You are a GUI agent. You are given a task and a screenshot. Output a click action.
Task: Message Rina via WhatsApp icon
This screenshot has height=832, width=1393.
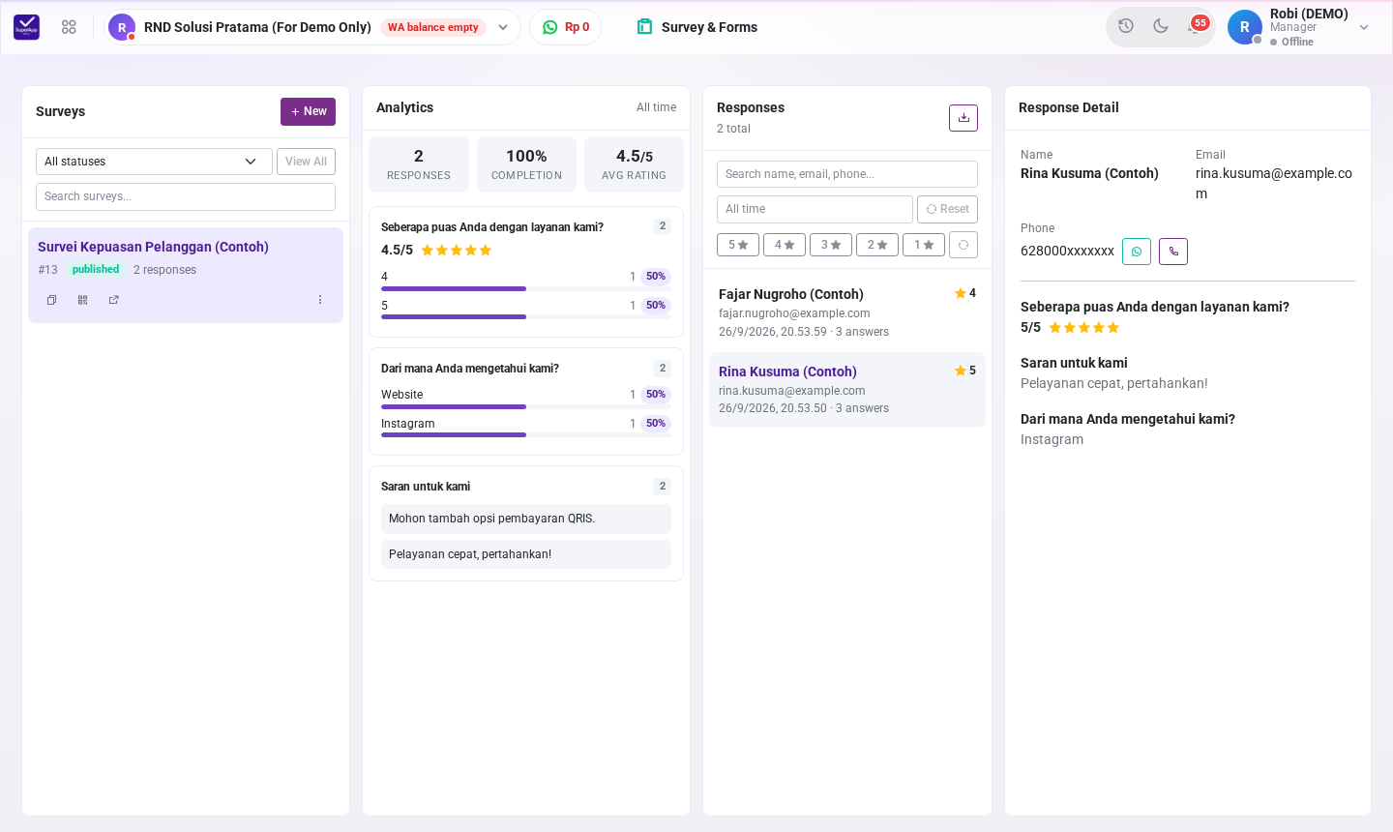pos(1137,252)
